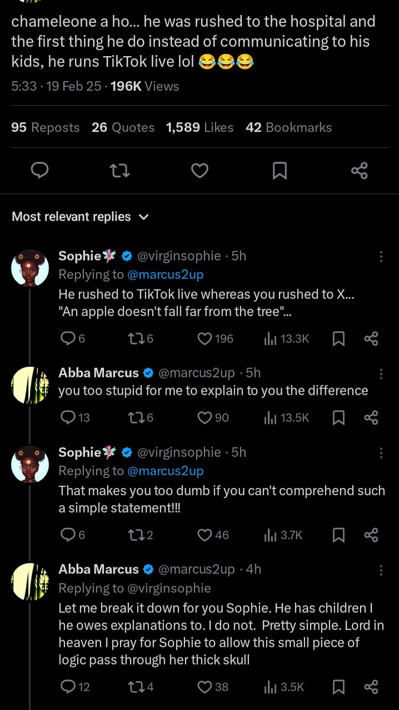Expand the Most relevant replies dropdown

pyautogui.click(x=143, y=217)
